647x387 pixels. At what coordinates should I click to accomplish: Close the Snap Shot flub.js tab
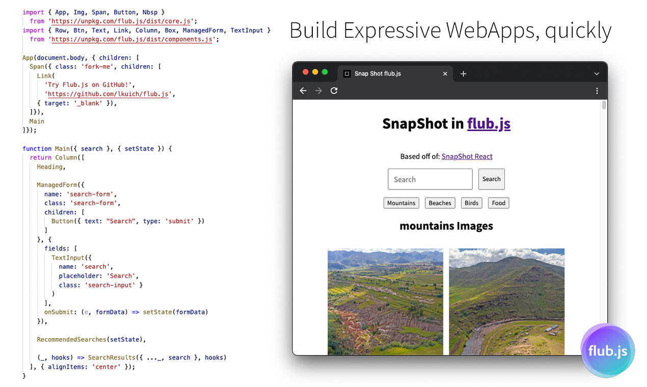click(445, 73)
